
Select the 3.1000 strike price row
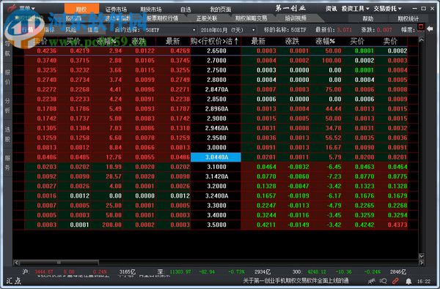click(x=216, y=167)
